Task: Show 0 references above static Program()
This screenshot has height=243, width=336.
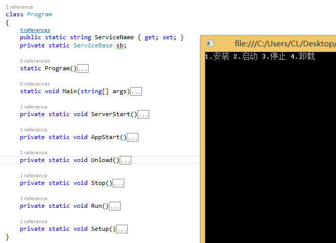Action: click(35, 61)
